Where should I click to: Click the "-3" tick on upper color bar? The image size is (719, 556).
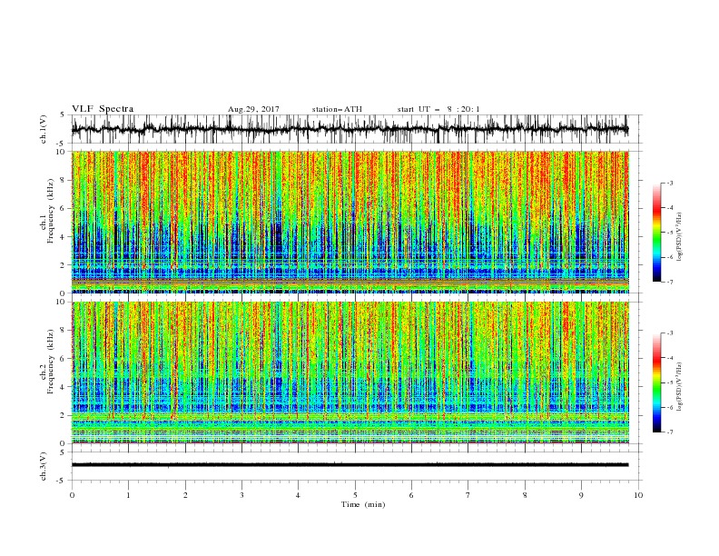[x=669, y=183]
